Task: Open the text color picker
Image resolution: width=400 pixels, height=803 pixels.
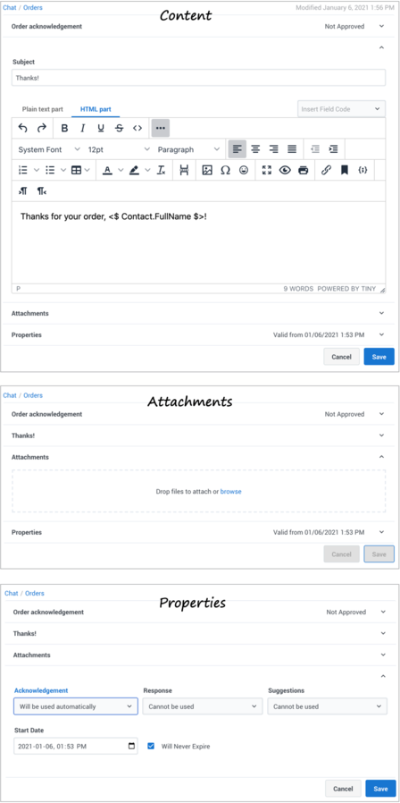Action: (107, 171)
